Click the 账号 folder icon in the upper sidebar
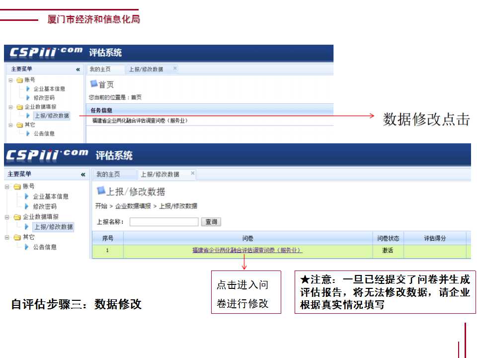This screenshot has height=358, width=477. (19, 80)
